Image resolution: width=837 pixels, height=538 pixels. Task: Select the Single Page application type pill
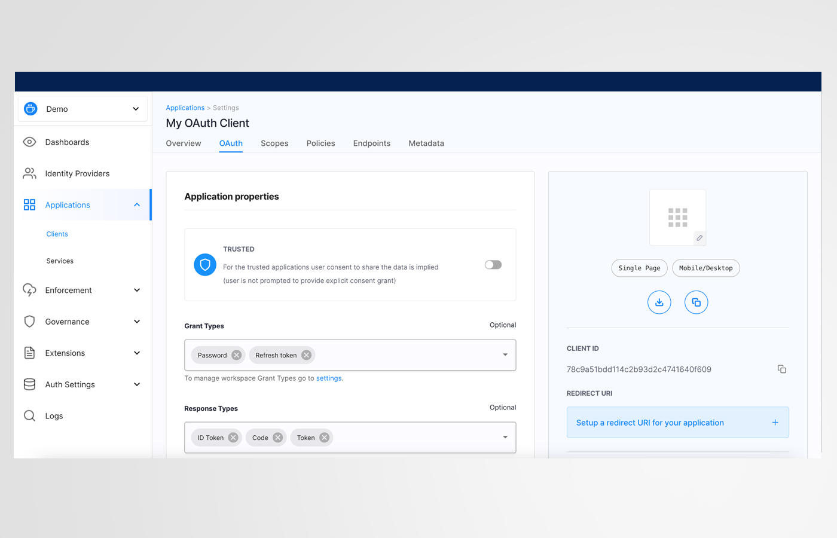coord(639,268)
